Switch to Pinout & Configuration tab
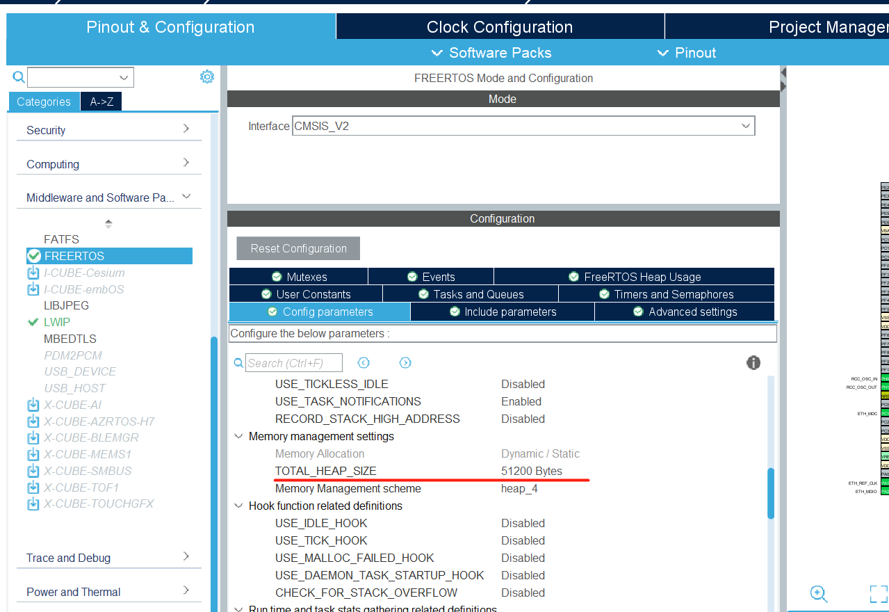Image resolution: width=889 pixels, height=612 pixels. (170, 27)
